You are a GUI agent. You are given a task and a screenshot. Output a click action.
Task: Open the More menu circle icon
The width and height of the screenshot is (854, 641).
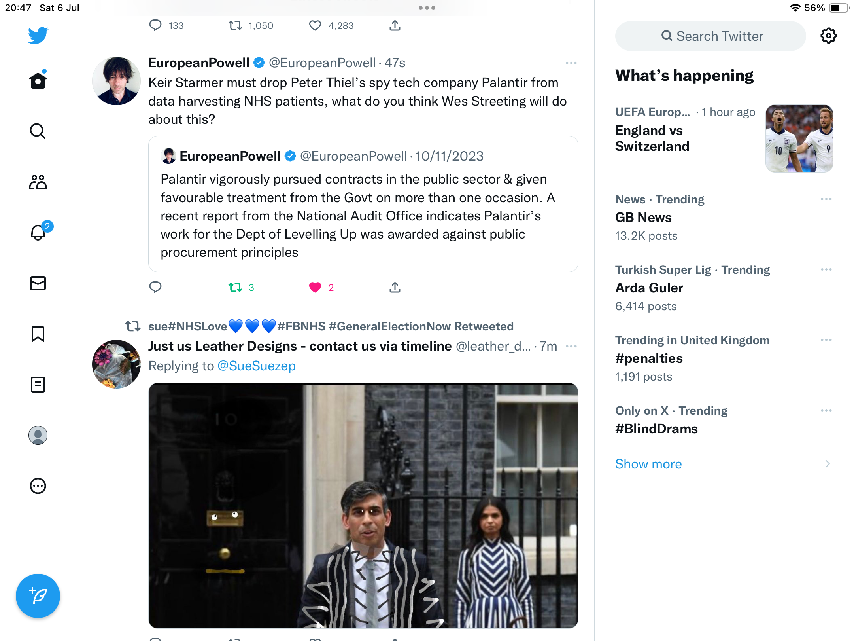click(38, 486)
